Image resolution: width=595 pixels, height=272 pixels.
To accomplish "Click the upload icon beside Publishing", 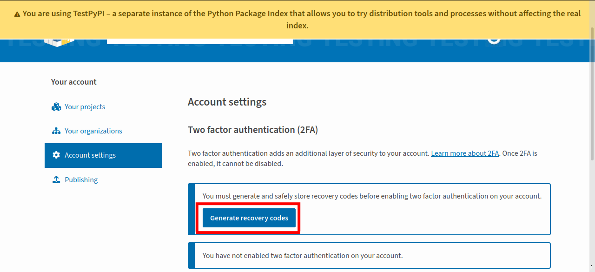I will [56, 180].
